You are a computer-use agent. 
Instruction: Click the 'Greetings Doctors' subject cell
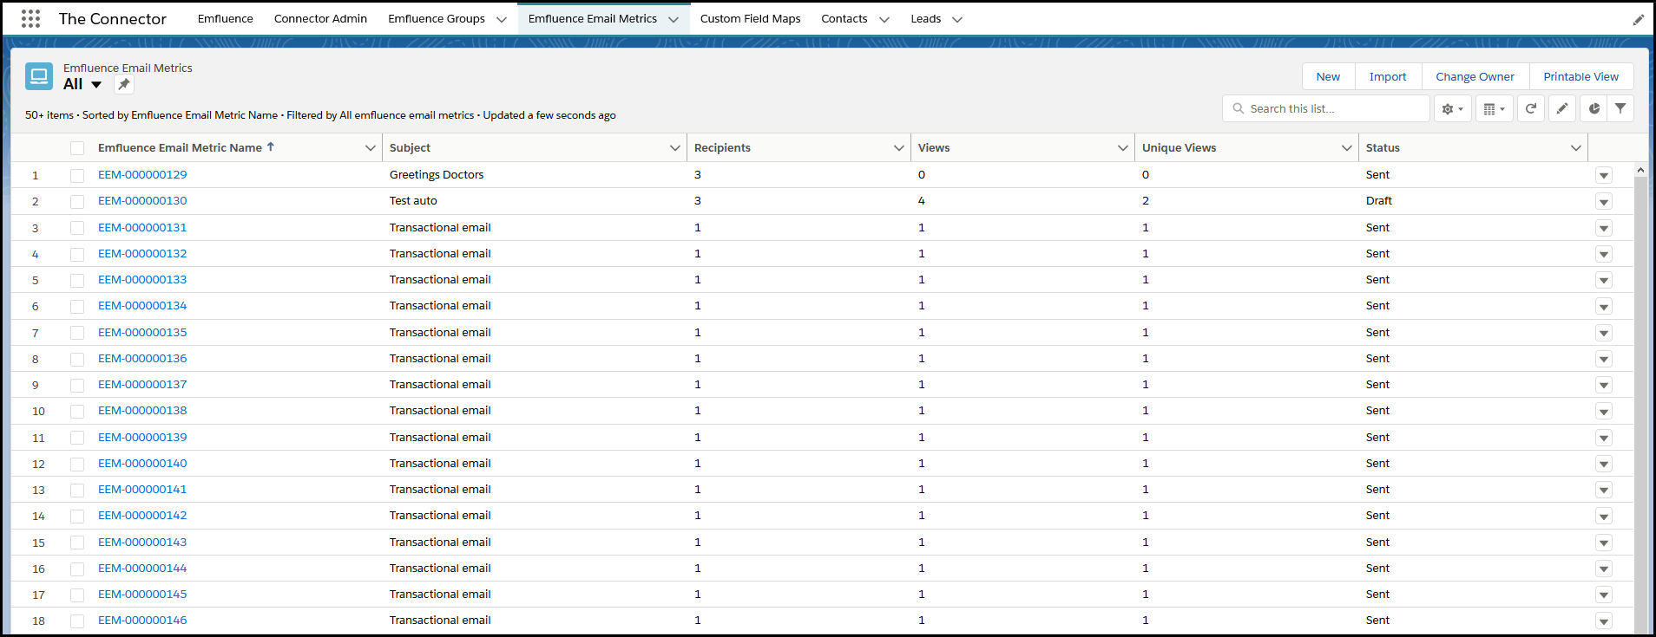tap(437, 174)
